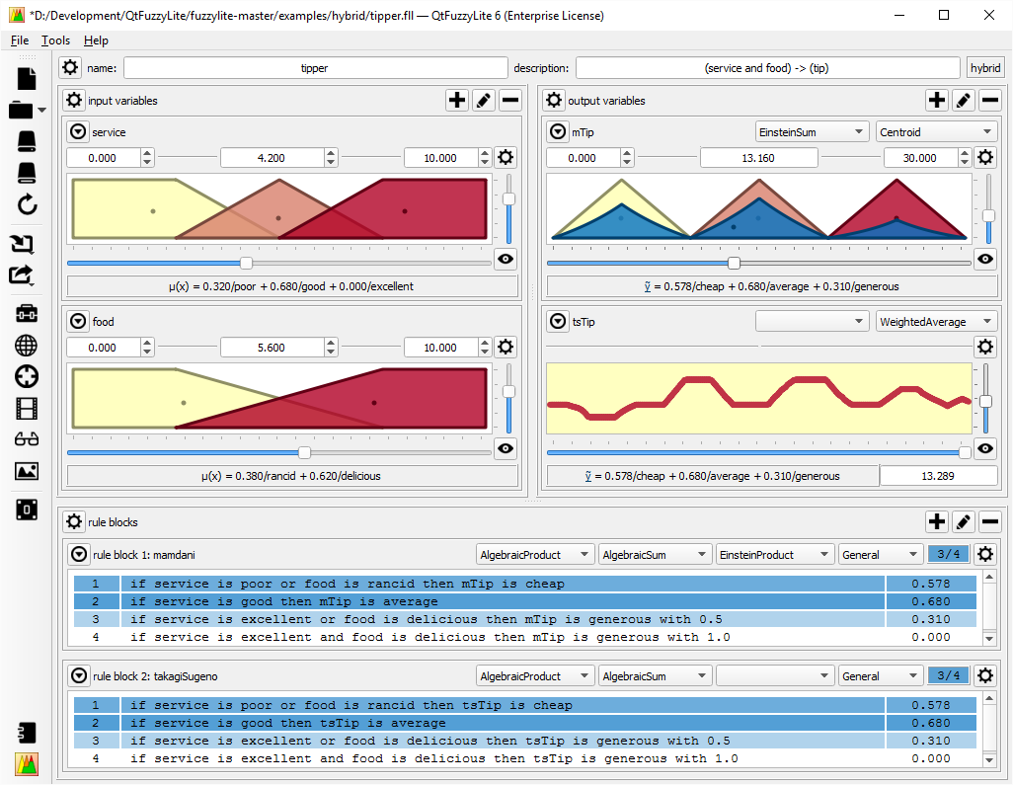Viewport: 1013px width, 785px height.
Task: Click the picture icon in the sidebar
Action: click(27, 471)
